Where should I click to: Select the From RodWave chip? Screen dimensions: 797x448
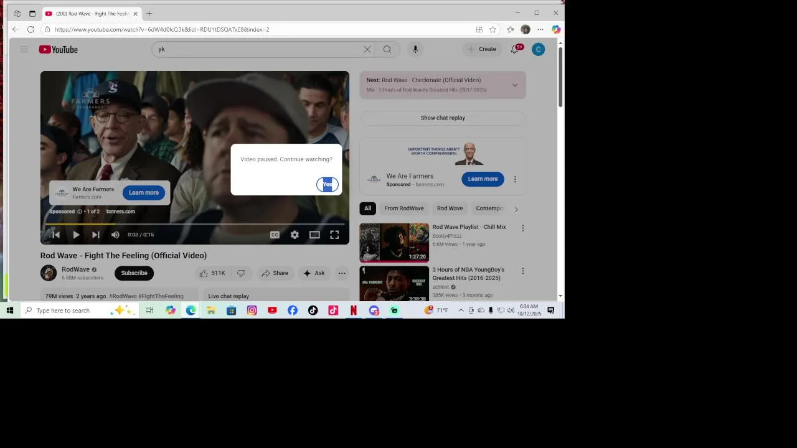[x=403, y=208]
